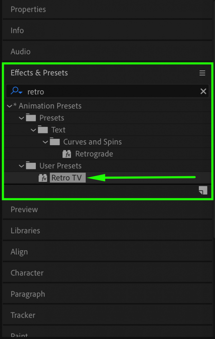Viewport: 215px width, 339px height.
Task: Clear the search field with the X icon
Action: [x=203, y=91]
